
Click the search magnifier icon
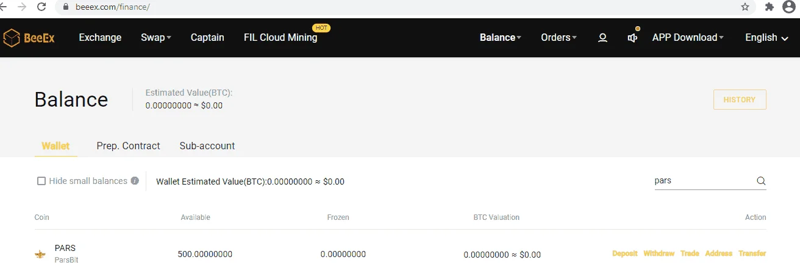click(x=761, y=181)
